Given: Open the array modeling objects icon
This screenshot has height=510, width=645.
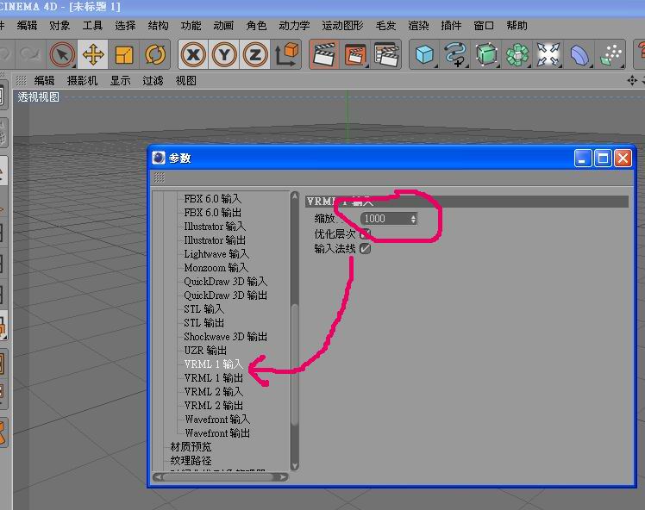Looking at the screenshot, I should 517,54.
